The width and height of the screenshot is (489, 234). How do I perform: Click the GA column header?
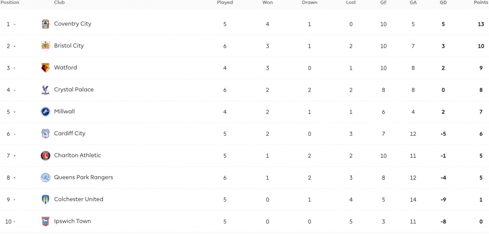coord(413,2)
